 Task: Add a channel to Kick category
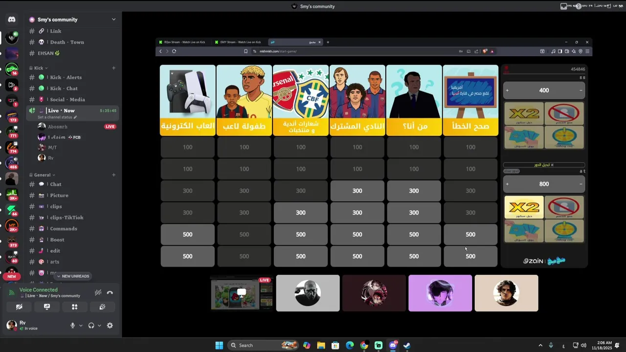(113, 68)
